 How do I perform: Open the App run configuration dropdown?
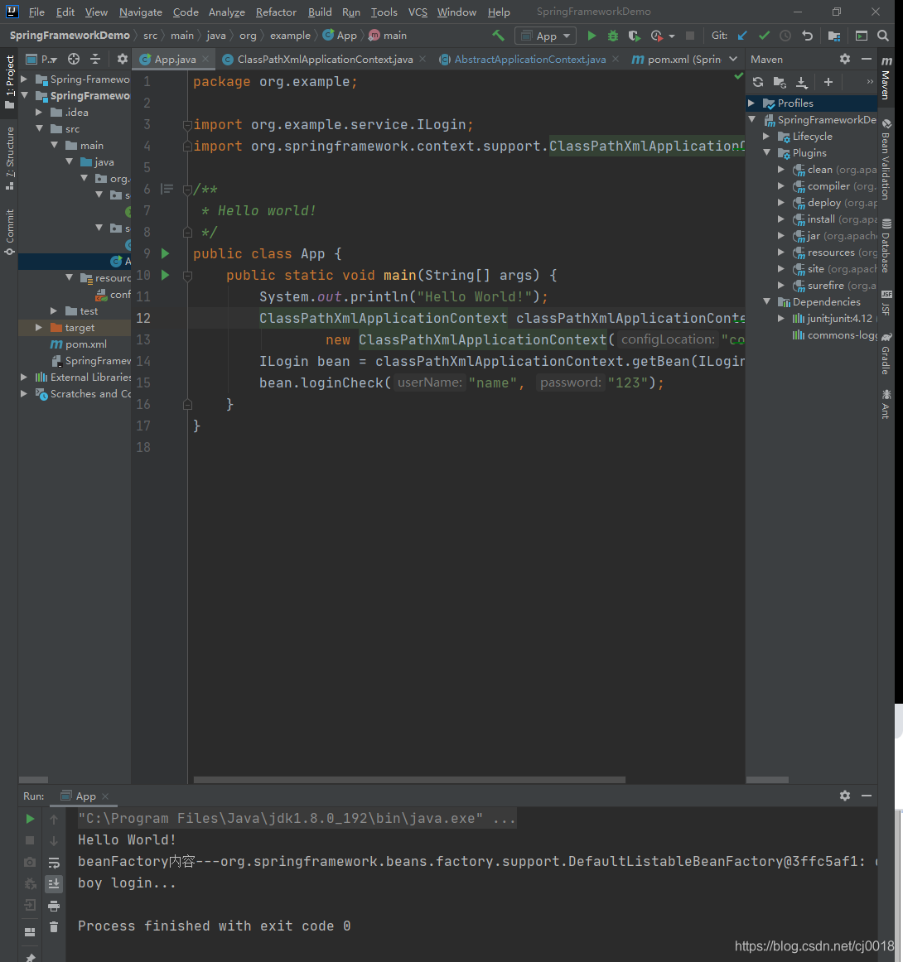coord(546,36)
